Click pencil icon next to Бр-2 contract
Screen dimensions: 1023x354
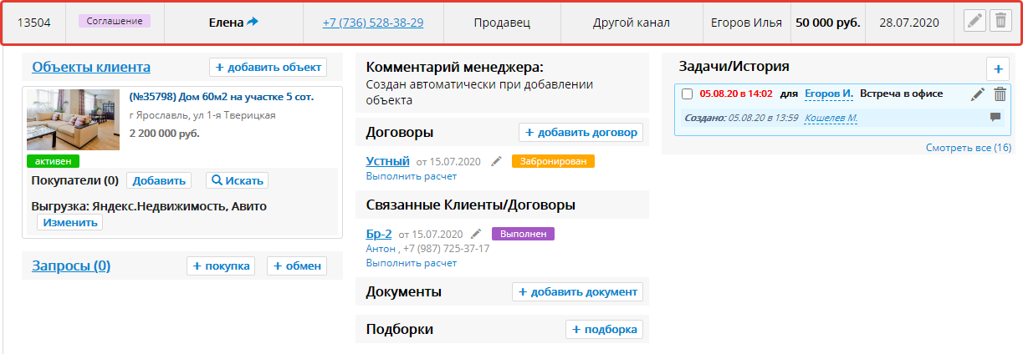(477, 234)
